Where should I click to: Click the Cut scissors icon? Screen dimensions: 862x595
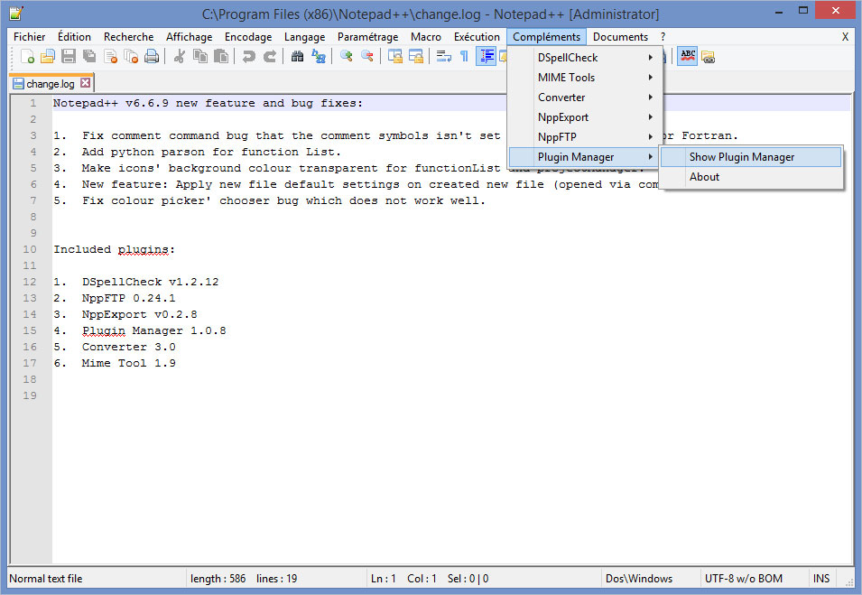pyautogui.click(x=180, y=57)
